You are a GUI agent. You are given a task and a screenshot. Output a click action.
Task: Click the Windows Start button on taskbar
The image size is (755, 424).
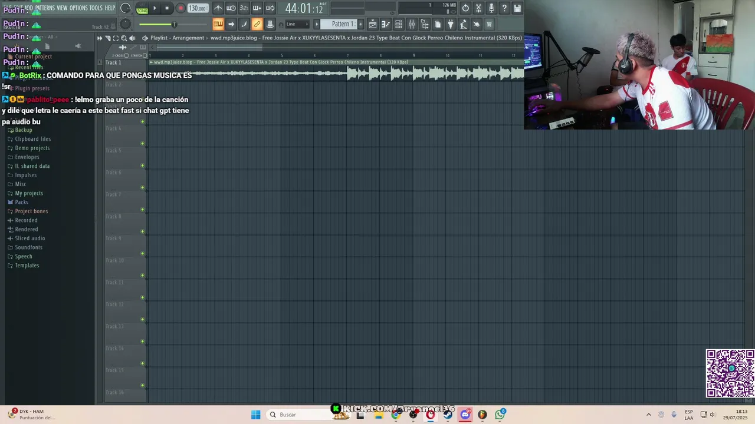tap(255, 415)
